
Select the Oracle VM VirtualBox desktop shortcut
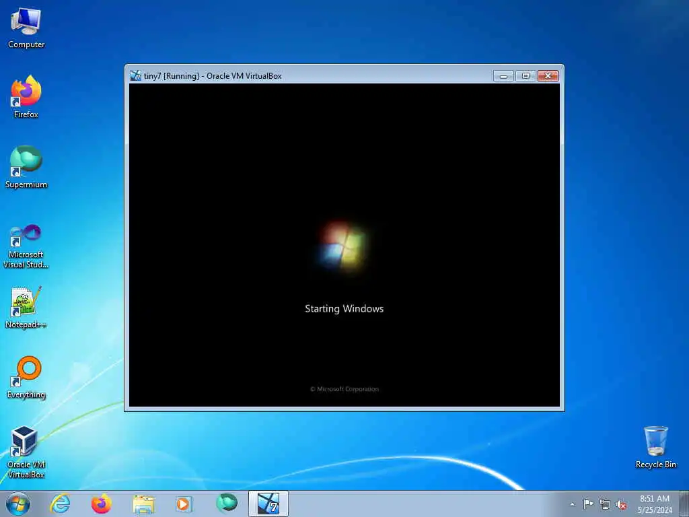tap(26, 452)
